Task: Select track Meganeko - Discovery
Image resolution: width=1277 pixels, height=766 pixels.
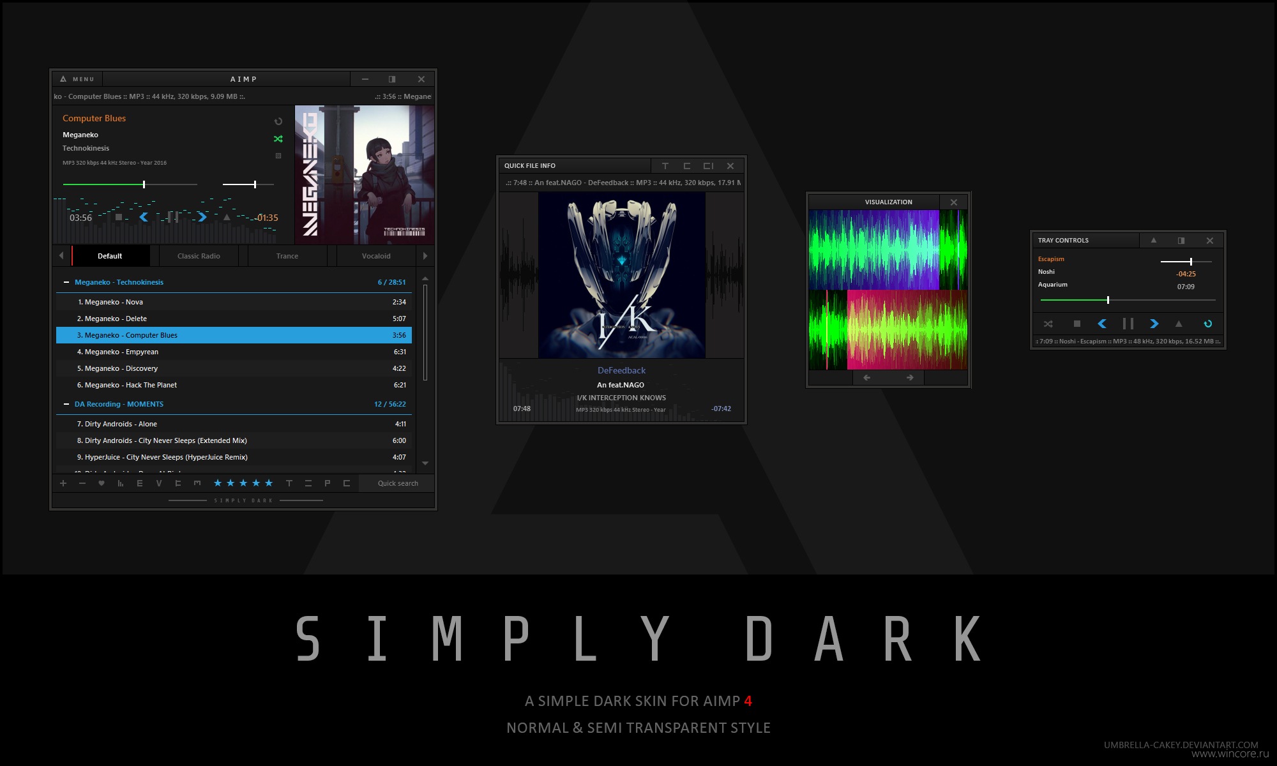Action: point(234,368)
